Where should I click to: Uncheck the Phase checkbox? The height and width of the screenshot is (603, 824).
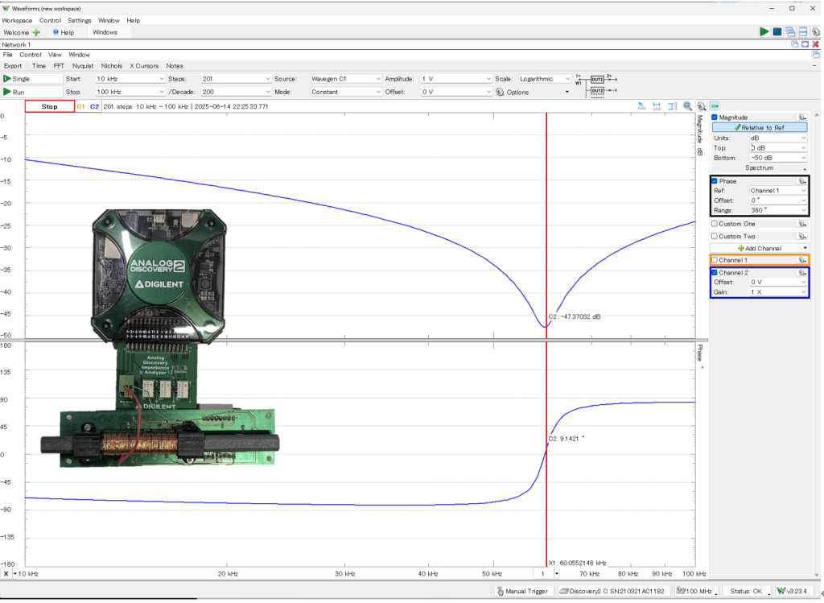click(715, 181)
